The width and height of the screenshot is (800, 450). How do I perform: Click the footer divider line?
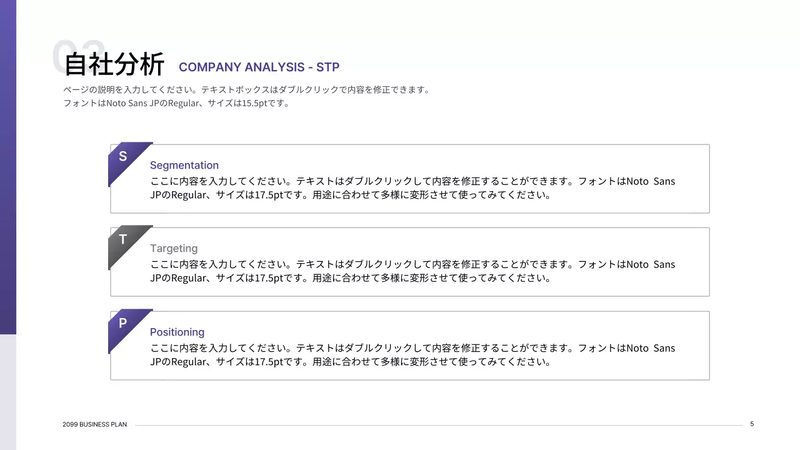437,426
